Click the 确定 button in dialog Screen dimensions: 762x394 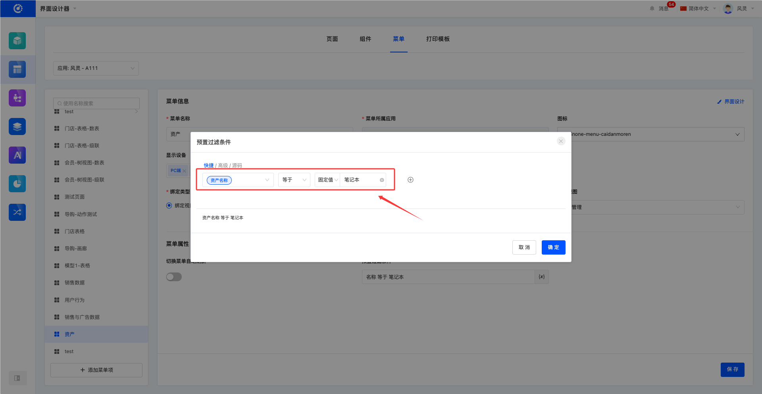(x=553, y=247)
